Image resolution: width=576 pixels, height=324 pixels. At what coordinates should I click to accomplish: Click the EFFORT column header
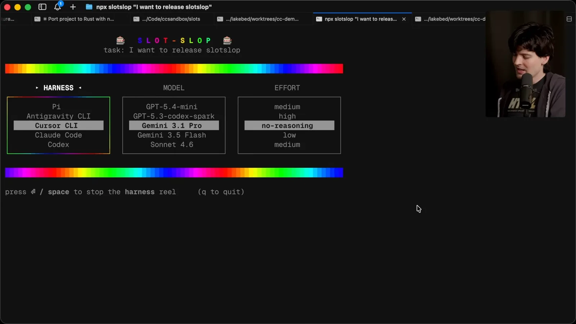[x=287, y=88]
